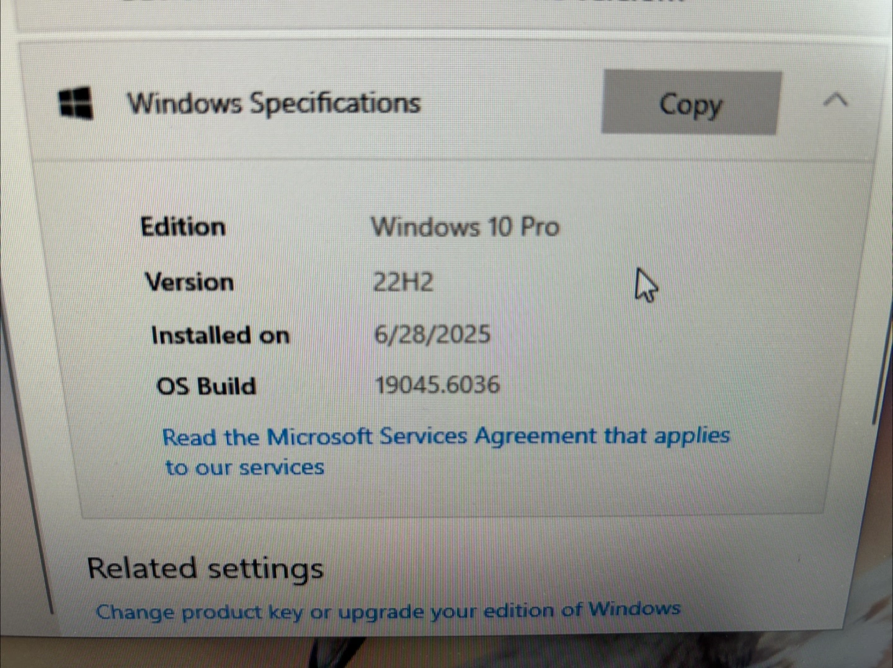The width and height of the screenshot is (893, 668).
Task: Open Change product key or upgrade link
Action: click(388, 611)
